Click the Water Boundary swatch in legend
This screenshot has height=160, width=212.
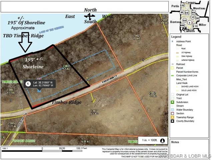click(x=173, y=109)
